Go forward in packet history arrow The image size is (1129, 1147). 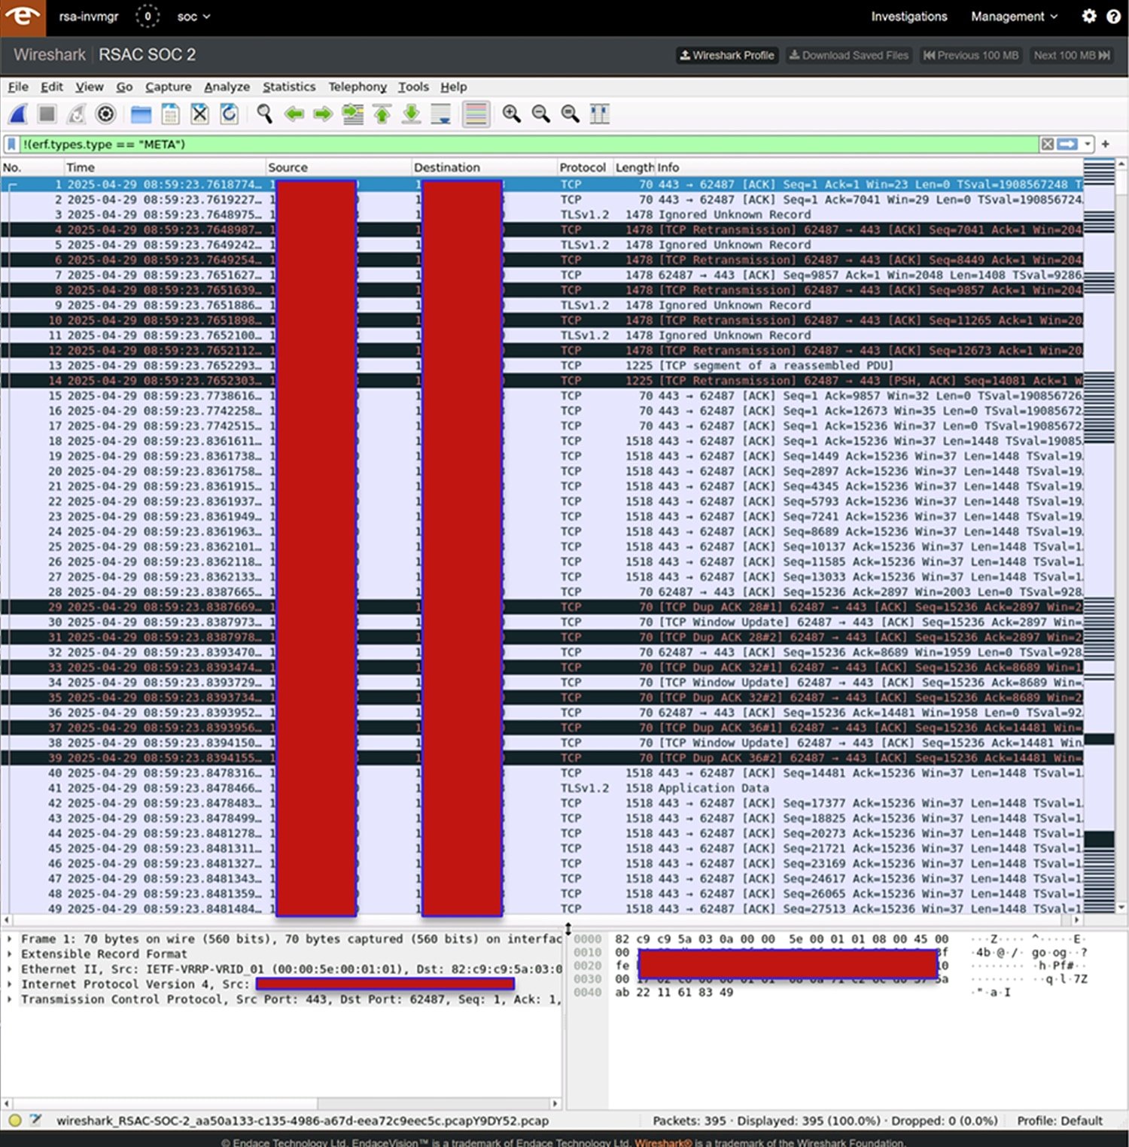click(x=324, y=114)
